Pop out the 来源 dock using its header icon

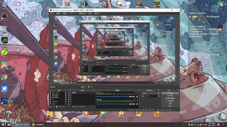coord(70,90)
